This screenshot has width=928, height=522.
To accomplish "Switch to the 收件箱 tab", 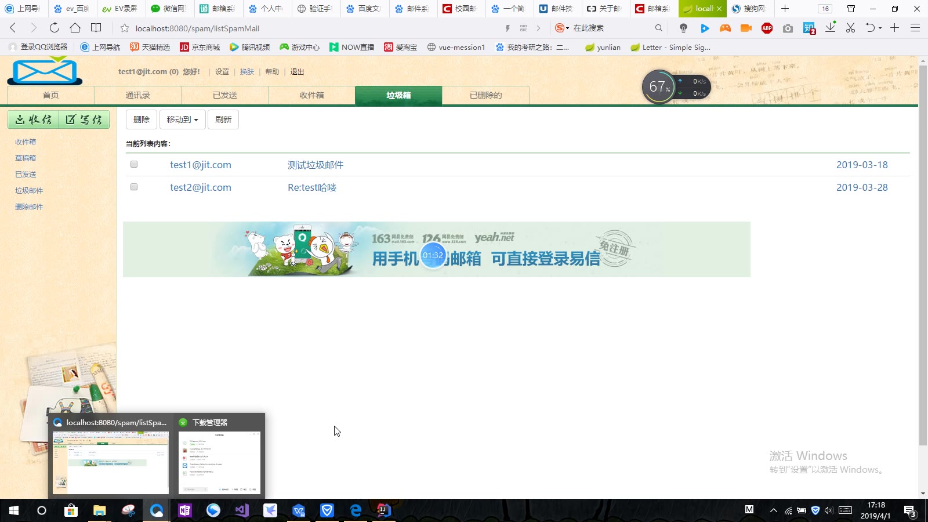I will [x=311, y=95].
